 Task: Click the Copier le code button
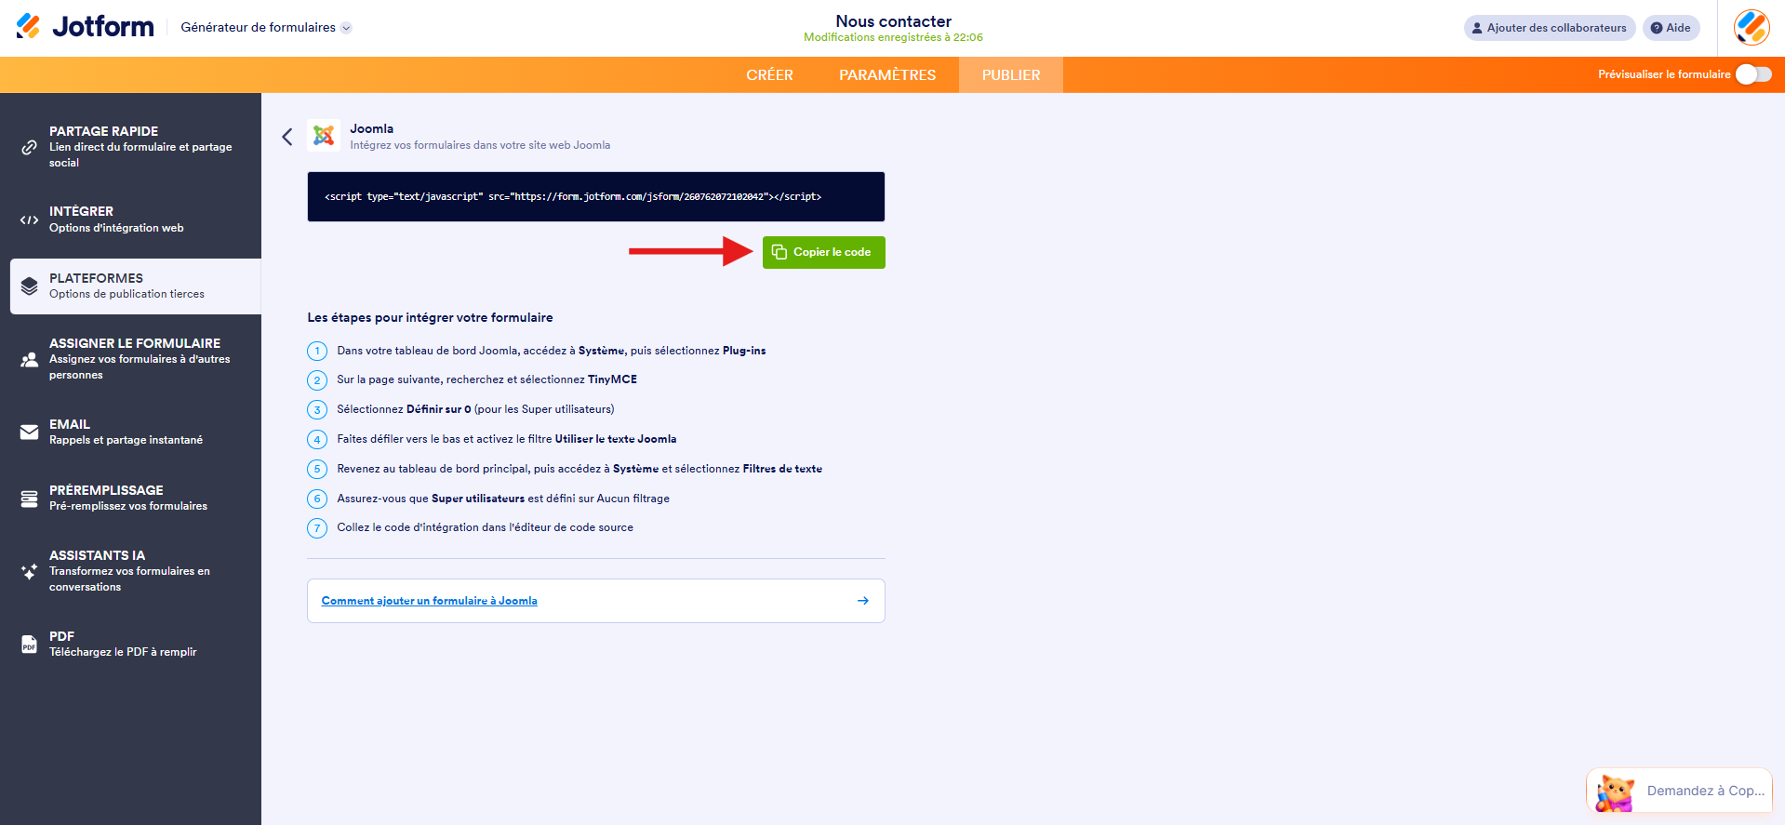(823, 252)
